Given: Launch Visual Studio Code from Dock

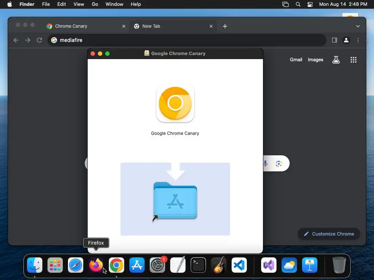Looking at the screenshot, I should [x=239, y=265].
